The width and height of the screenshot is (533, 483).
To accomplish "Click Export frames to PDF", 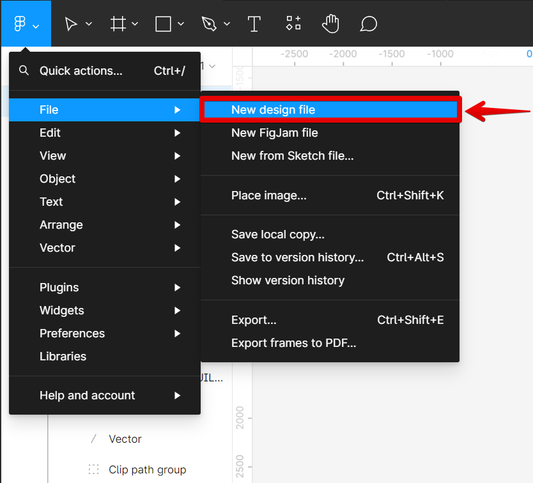I will (x=293, y=343).
